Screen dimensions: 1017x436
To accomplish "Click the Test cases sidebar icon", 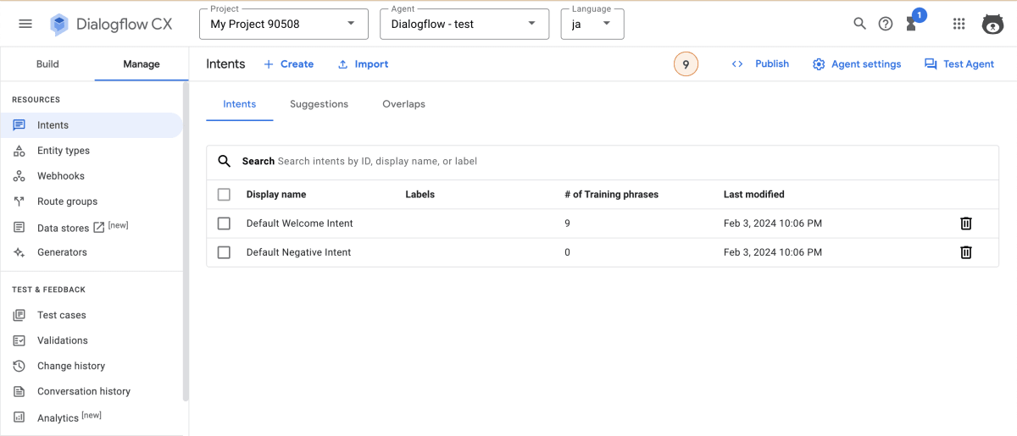I will 19,315.
